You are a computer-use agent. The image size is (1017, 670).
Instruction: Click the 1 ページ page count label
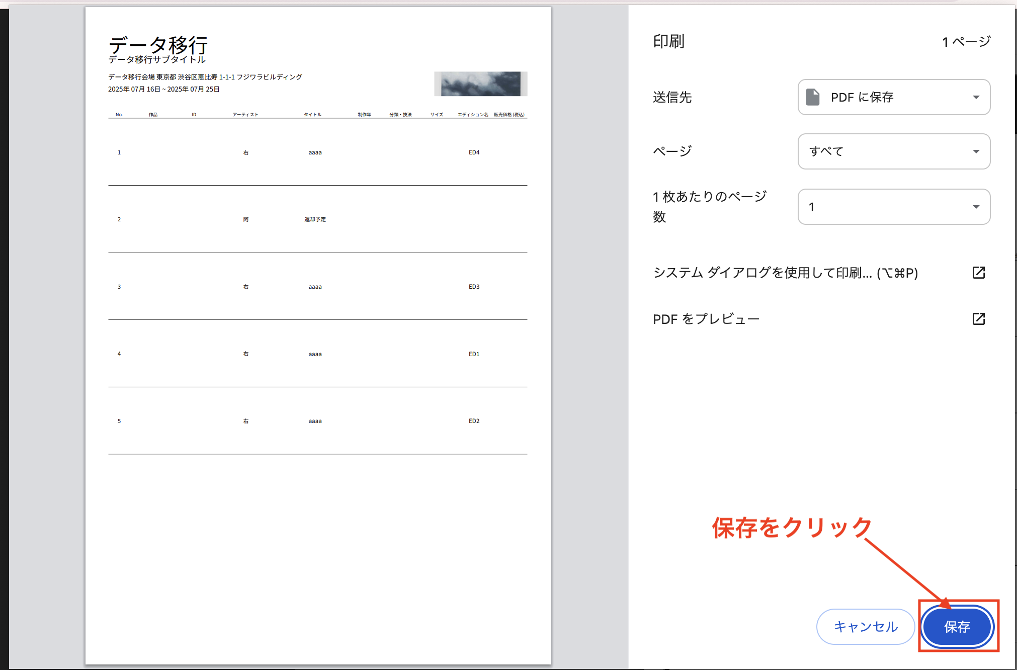966,41
